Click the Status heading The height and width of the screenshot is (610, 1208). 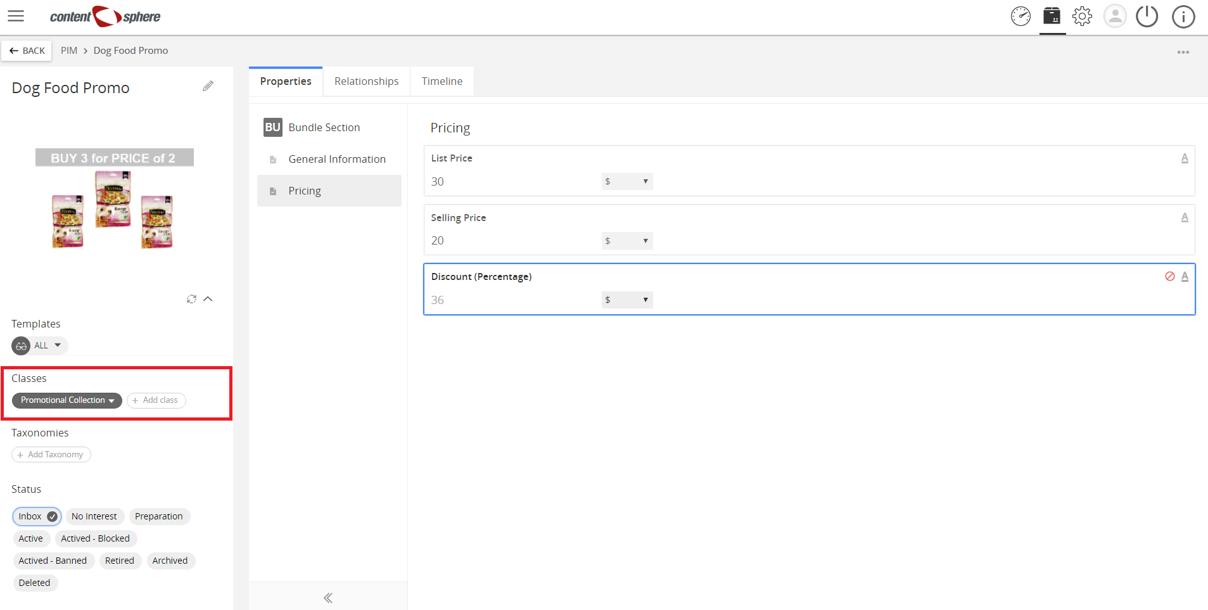point(27,489)
